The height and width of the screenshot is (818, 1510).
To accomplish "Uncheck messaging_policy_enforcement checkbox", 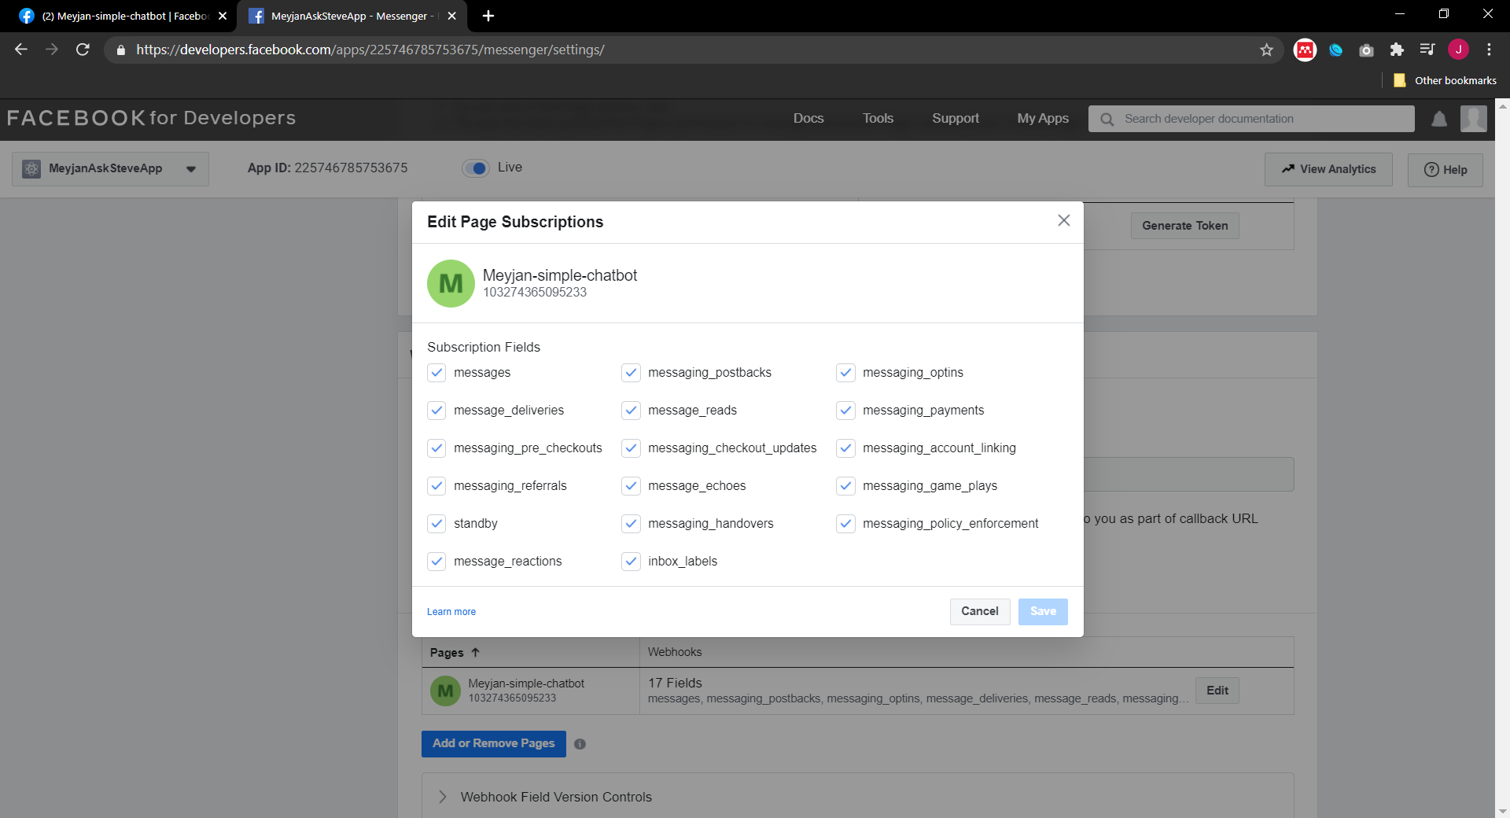I will [x=845, y=523].
